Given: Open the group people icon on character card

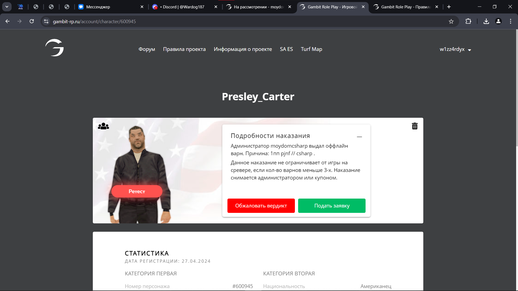Looking at the screenshot, I should [103, 126].
